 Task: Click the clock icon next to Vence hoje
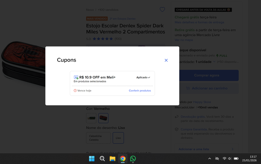(75, 91)
